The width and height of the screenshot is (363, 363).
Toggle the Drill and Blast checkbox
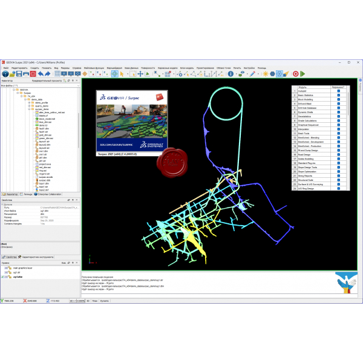click(338, 103)
